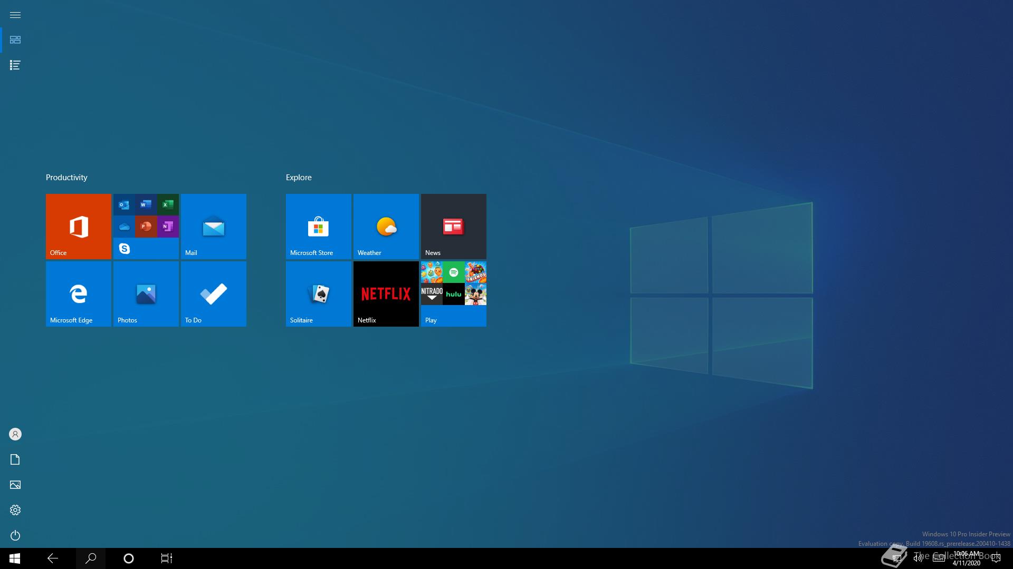Open Settings gear in Start sidebar
This screenshot has width=1013, height=569.
(15, 510)
